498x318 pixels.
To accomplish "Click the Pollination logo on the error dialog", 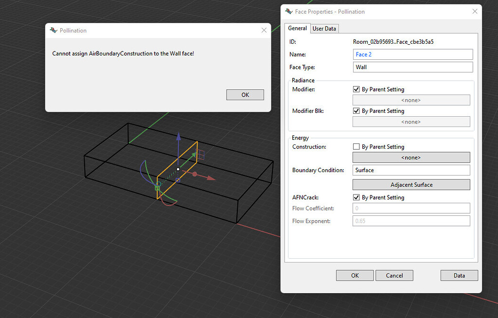I will [53, 30].
